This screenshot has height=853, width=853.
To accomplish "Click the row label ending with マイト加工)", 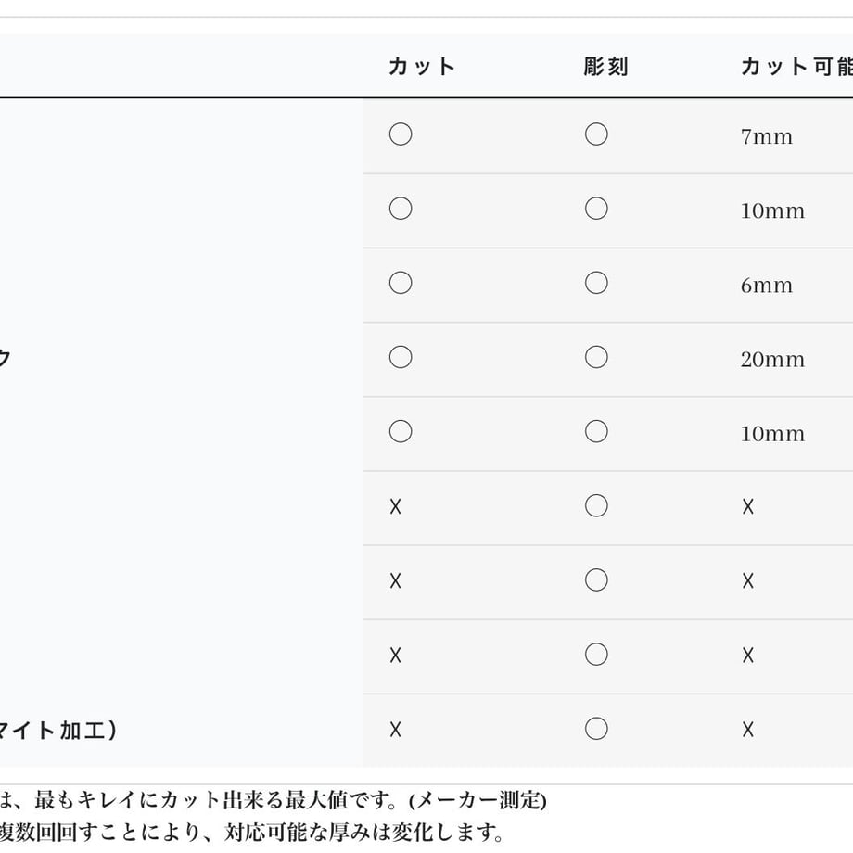I will point(57,730).
